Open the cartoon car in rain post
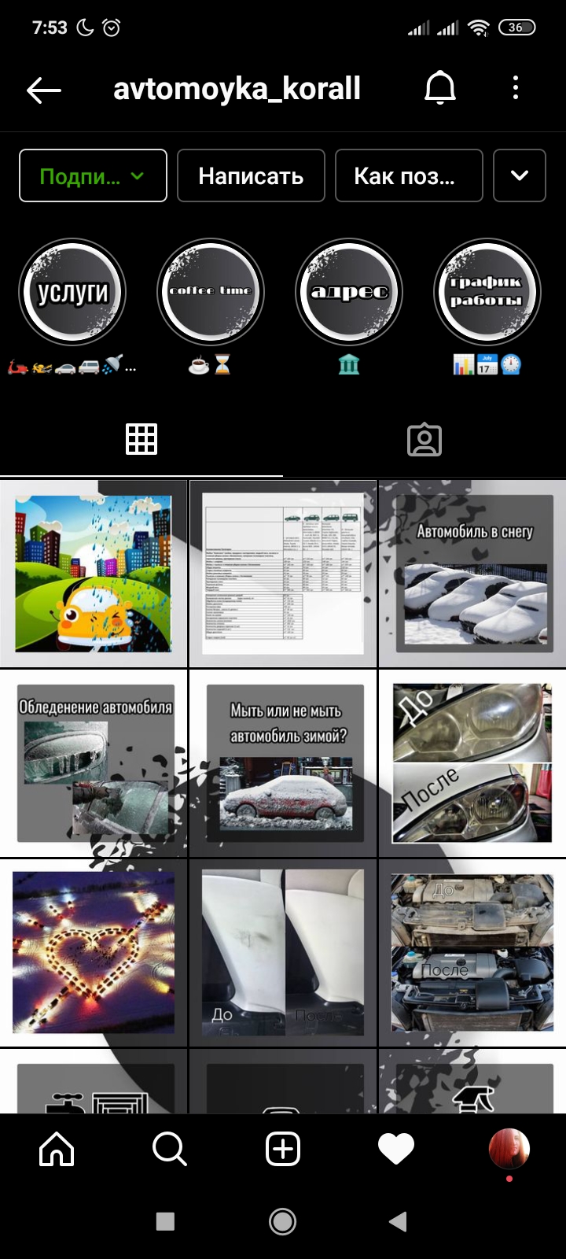 [x=94, y=574]
